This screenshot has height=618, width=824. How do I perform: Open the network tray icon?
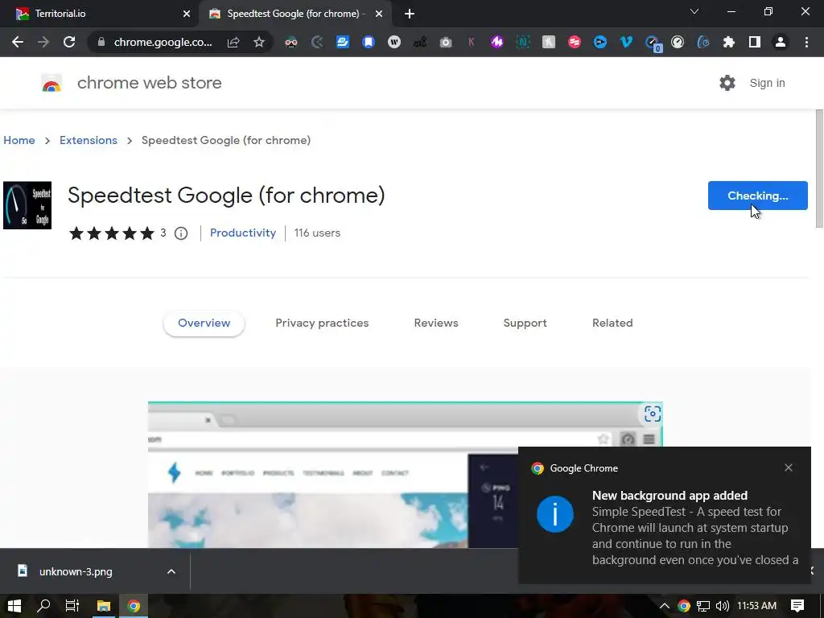point(703,606)
